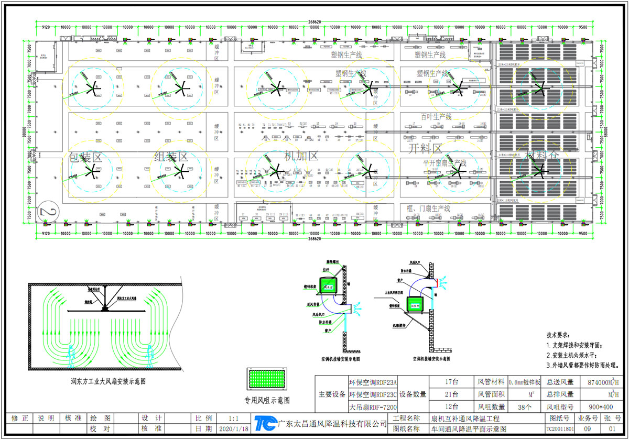Select the 900*400 nozzle model cell

[x=598, y=406]
